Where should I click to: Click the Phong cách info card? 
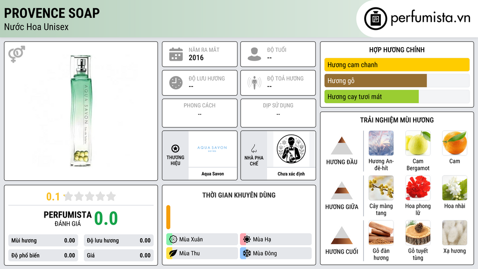tap(200, 113)
